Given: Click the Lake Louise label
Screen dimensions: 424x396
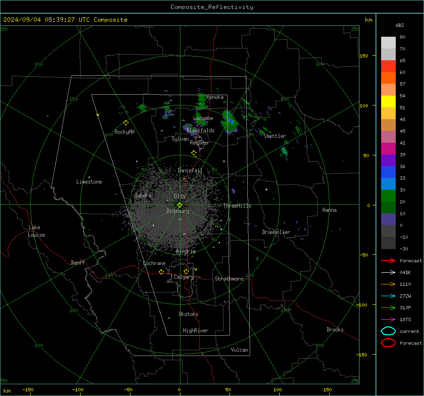Looking at the screenshot, I should (36, 231).
